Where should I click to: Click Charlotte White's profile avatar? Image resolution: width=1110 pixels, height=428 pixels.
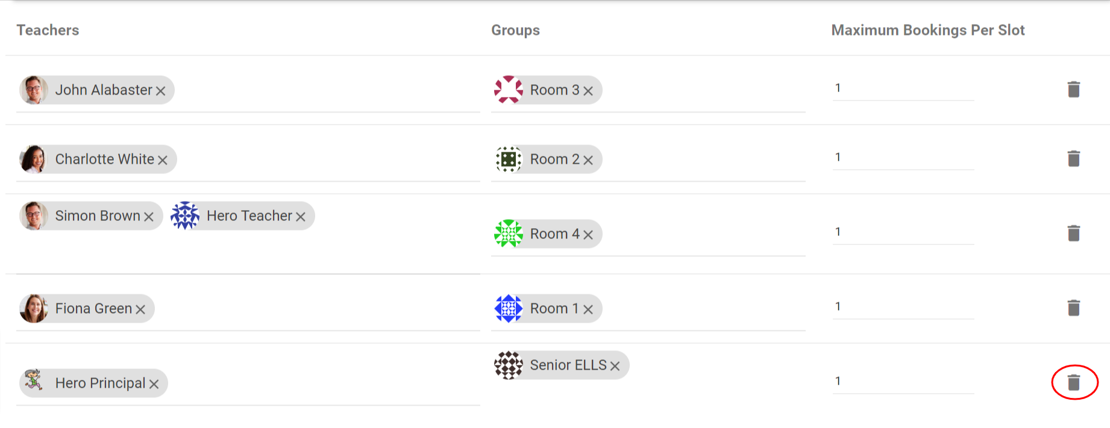coord(35,159)
